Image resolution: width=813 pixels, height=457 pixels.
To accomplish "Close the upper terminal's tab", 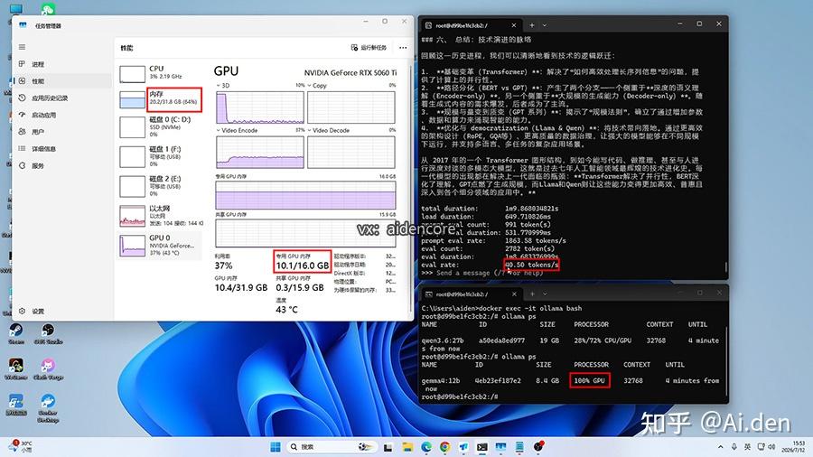I will coord(514,25).
